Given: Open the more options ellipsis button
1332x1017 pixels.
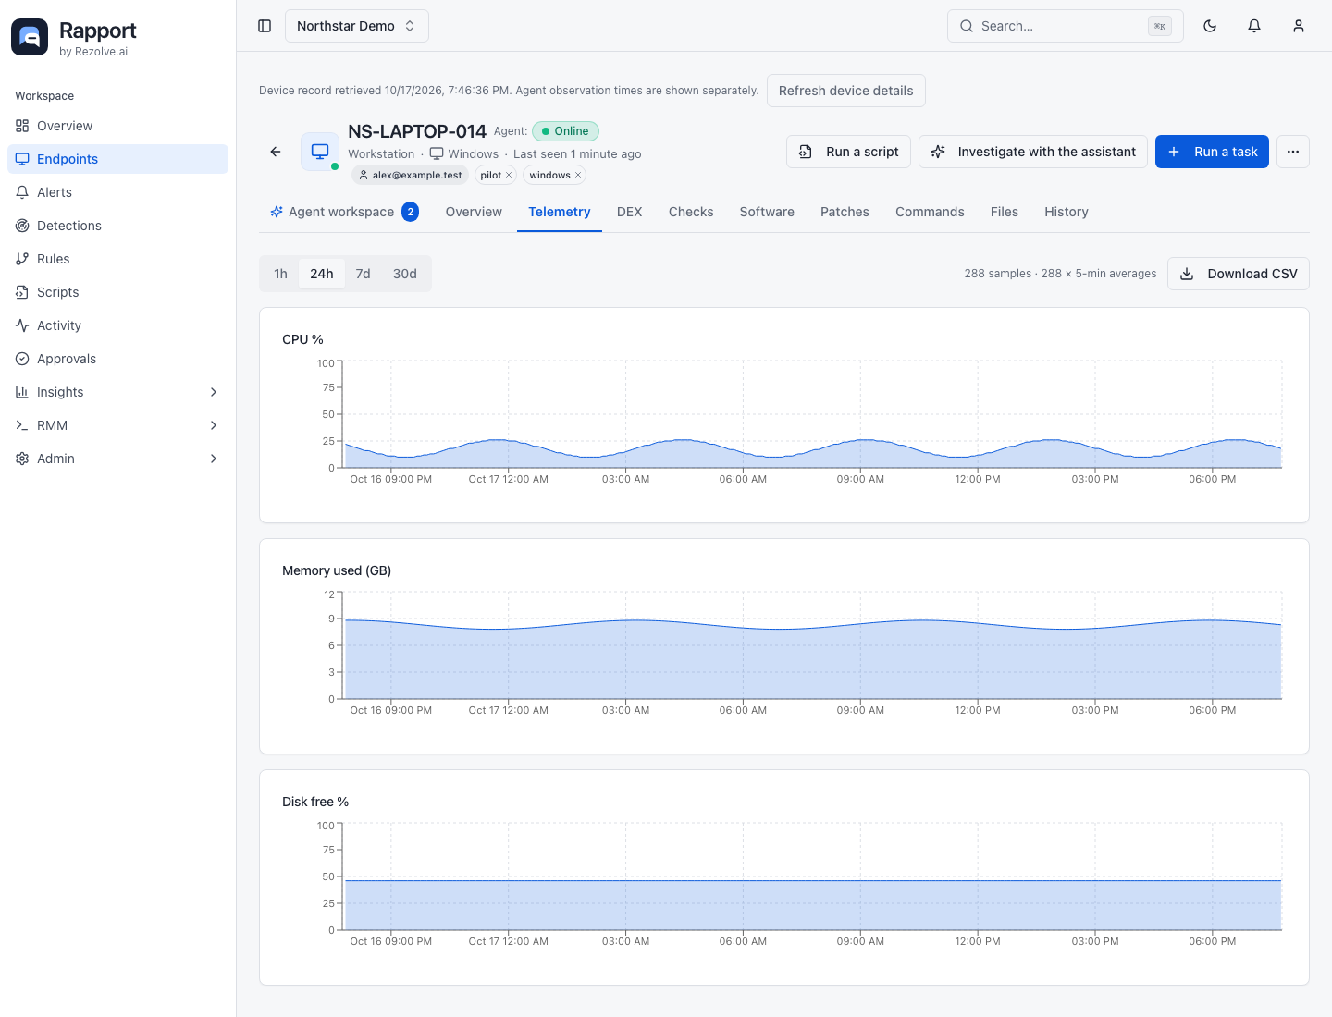Looking at the screenshot, I should (x=1293, y=152).
